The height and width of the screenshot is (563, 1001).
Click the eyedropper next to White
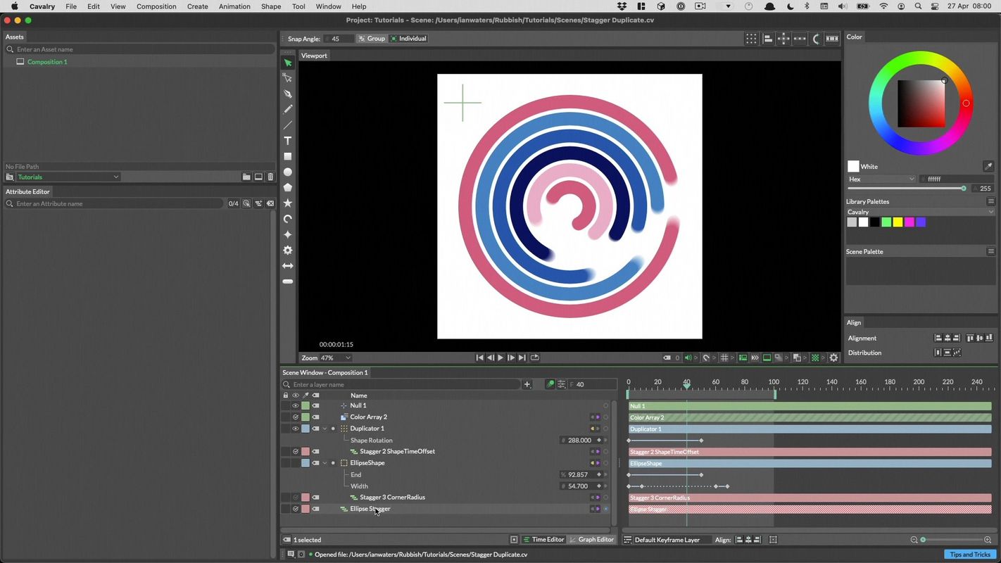[988, 167]
